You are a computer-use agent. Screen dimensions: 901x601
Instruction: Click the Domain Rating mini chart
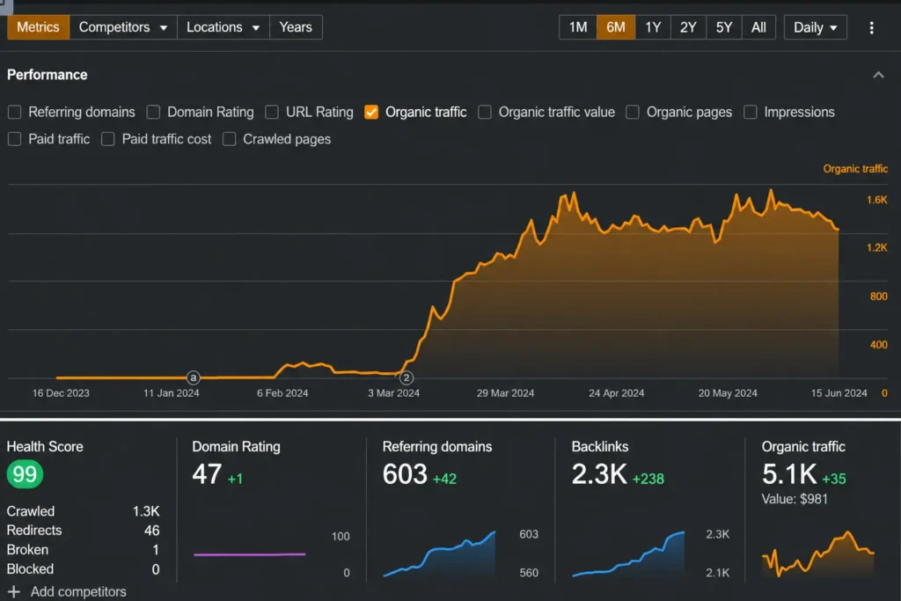coord(249,554)
